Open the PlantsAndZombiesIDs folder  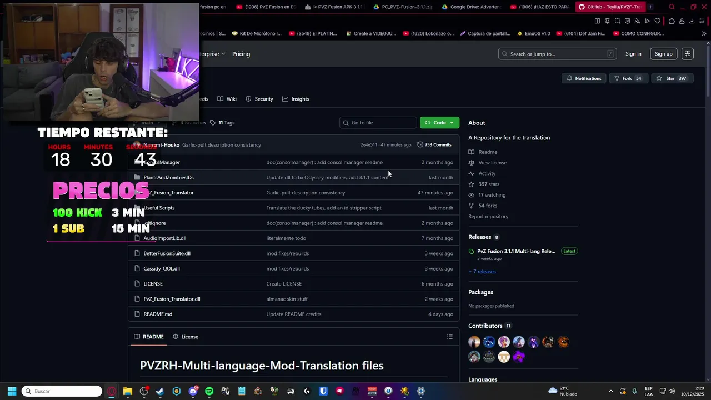coord(168,177)
